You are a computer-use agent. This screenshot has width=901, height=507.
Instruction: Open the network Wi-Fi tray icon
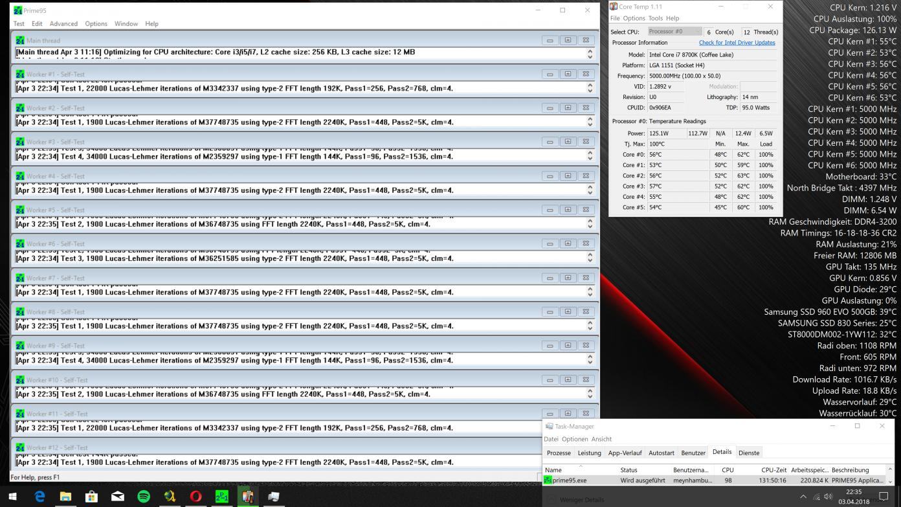click(816, 497)
